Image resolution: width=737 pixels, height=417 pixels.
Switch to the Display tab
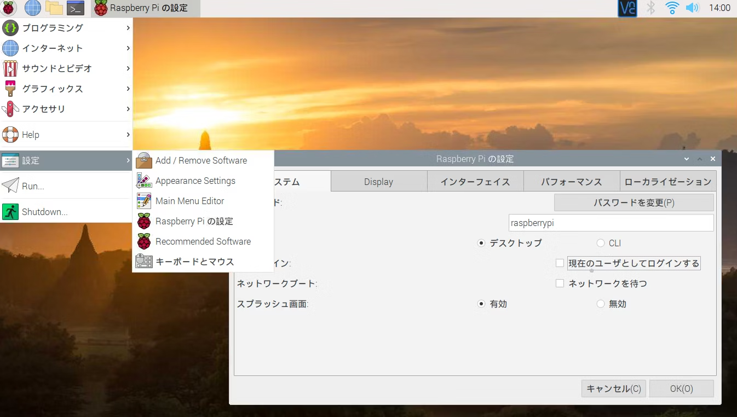[379, 182]
